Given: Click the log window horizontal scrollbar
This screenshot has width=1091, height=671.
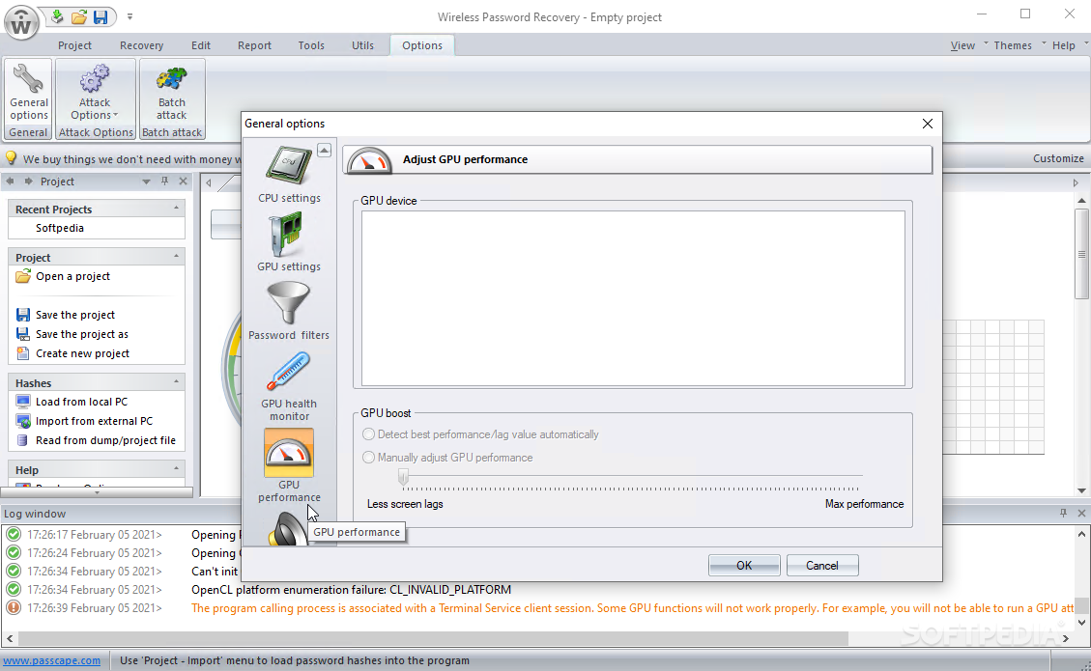Looking at the screenshot, I should point(434,637).
